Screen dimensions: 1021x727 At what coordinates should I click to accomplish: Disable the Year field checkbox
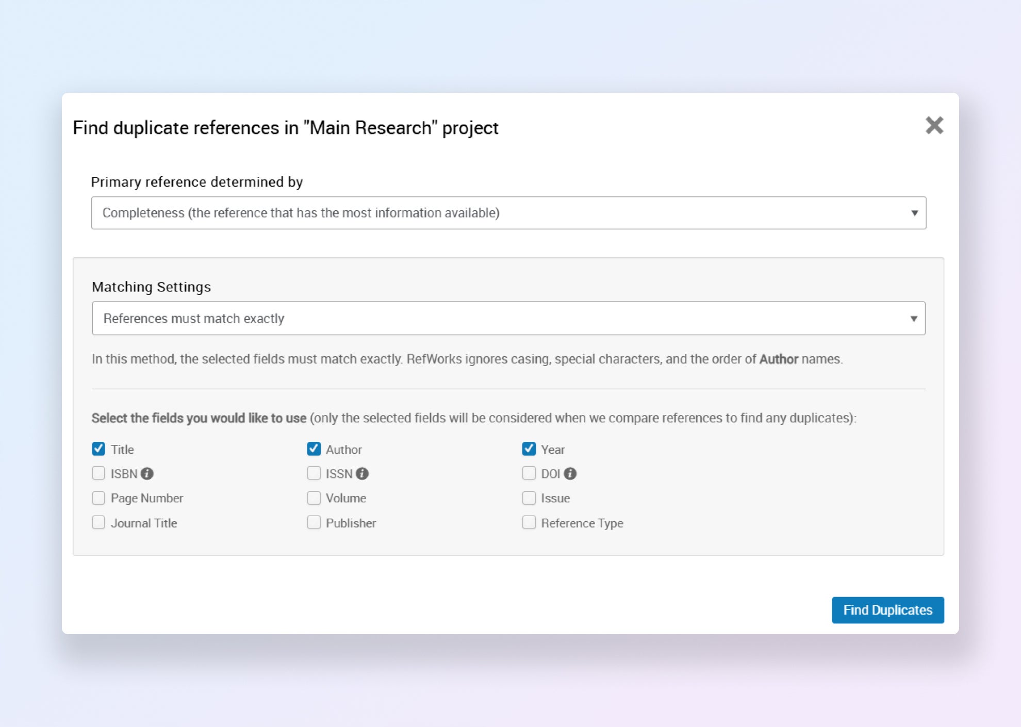(529, 449)
